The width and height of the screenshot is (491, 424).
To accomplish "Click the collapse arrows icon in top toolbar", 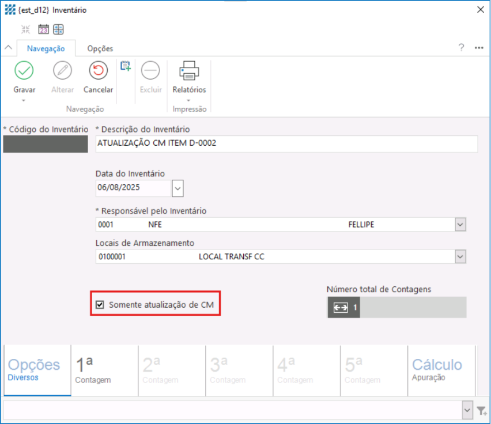I will [25, 29].
